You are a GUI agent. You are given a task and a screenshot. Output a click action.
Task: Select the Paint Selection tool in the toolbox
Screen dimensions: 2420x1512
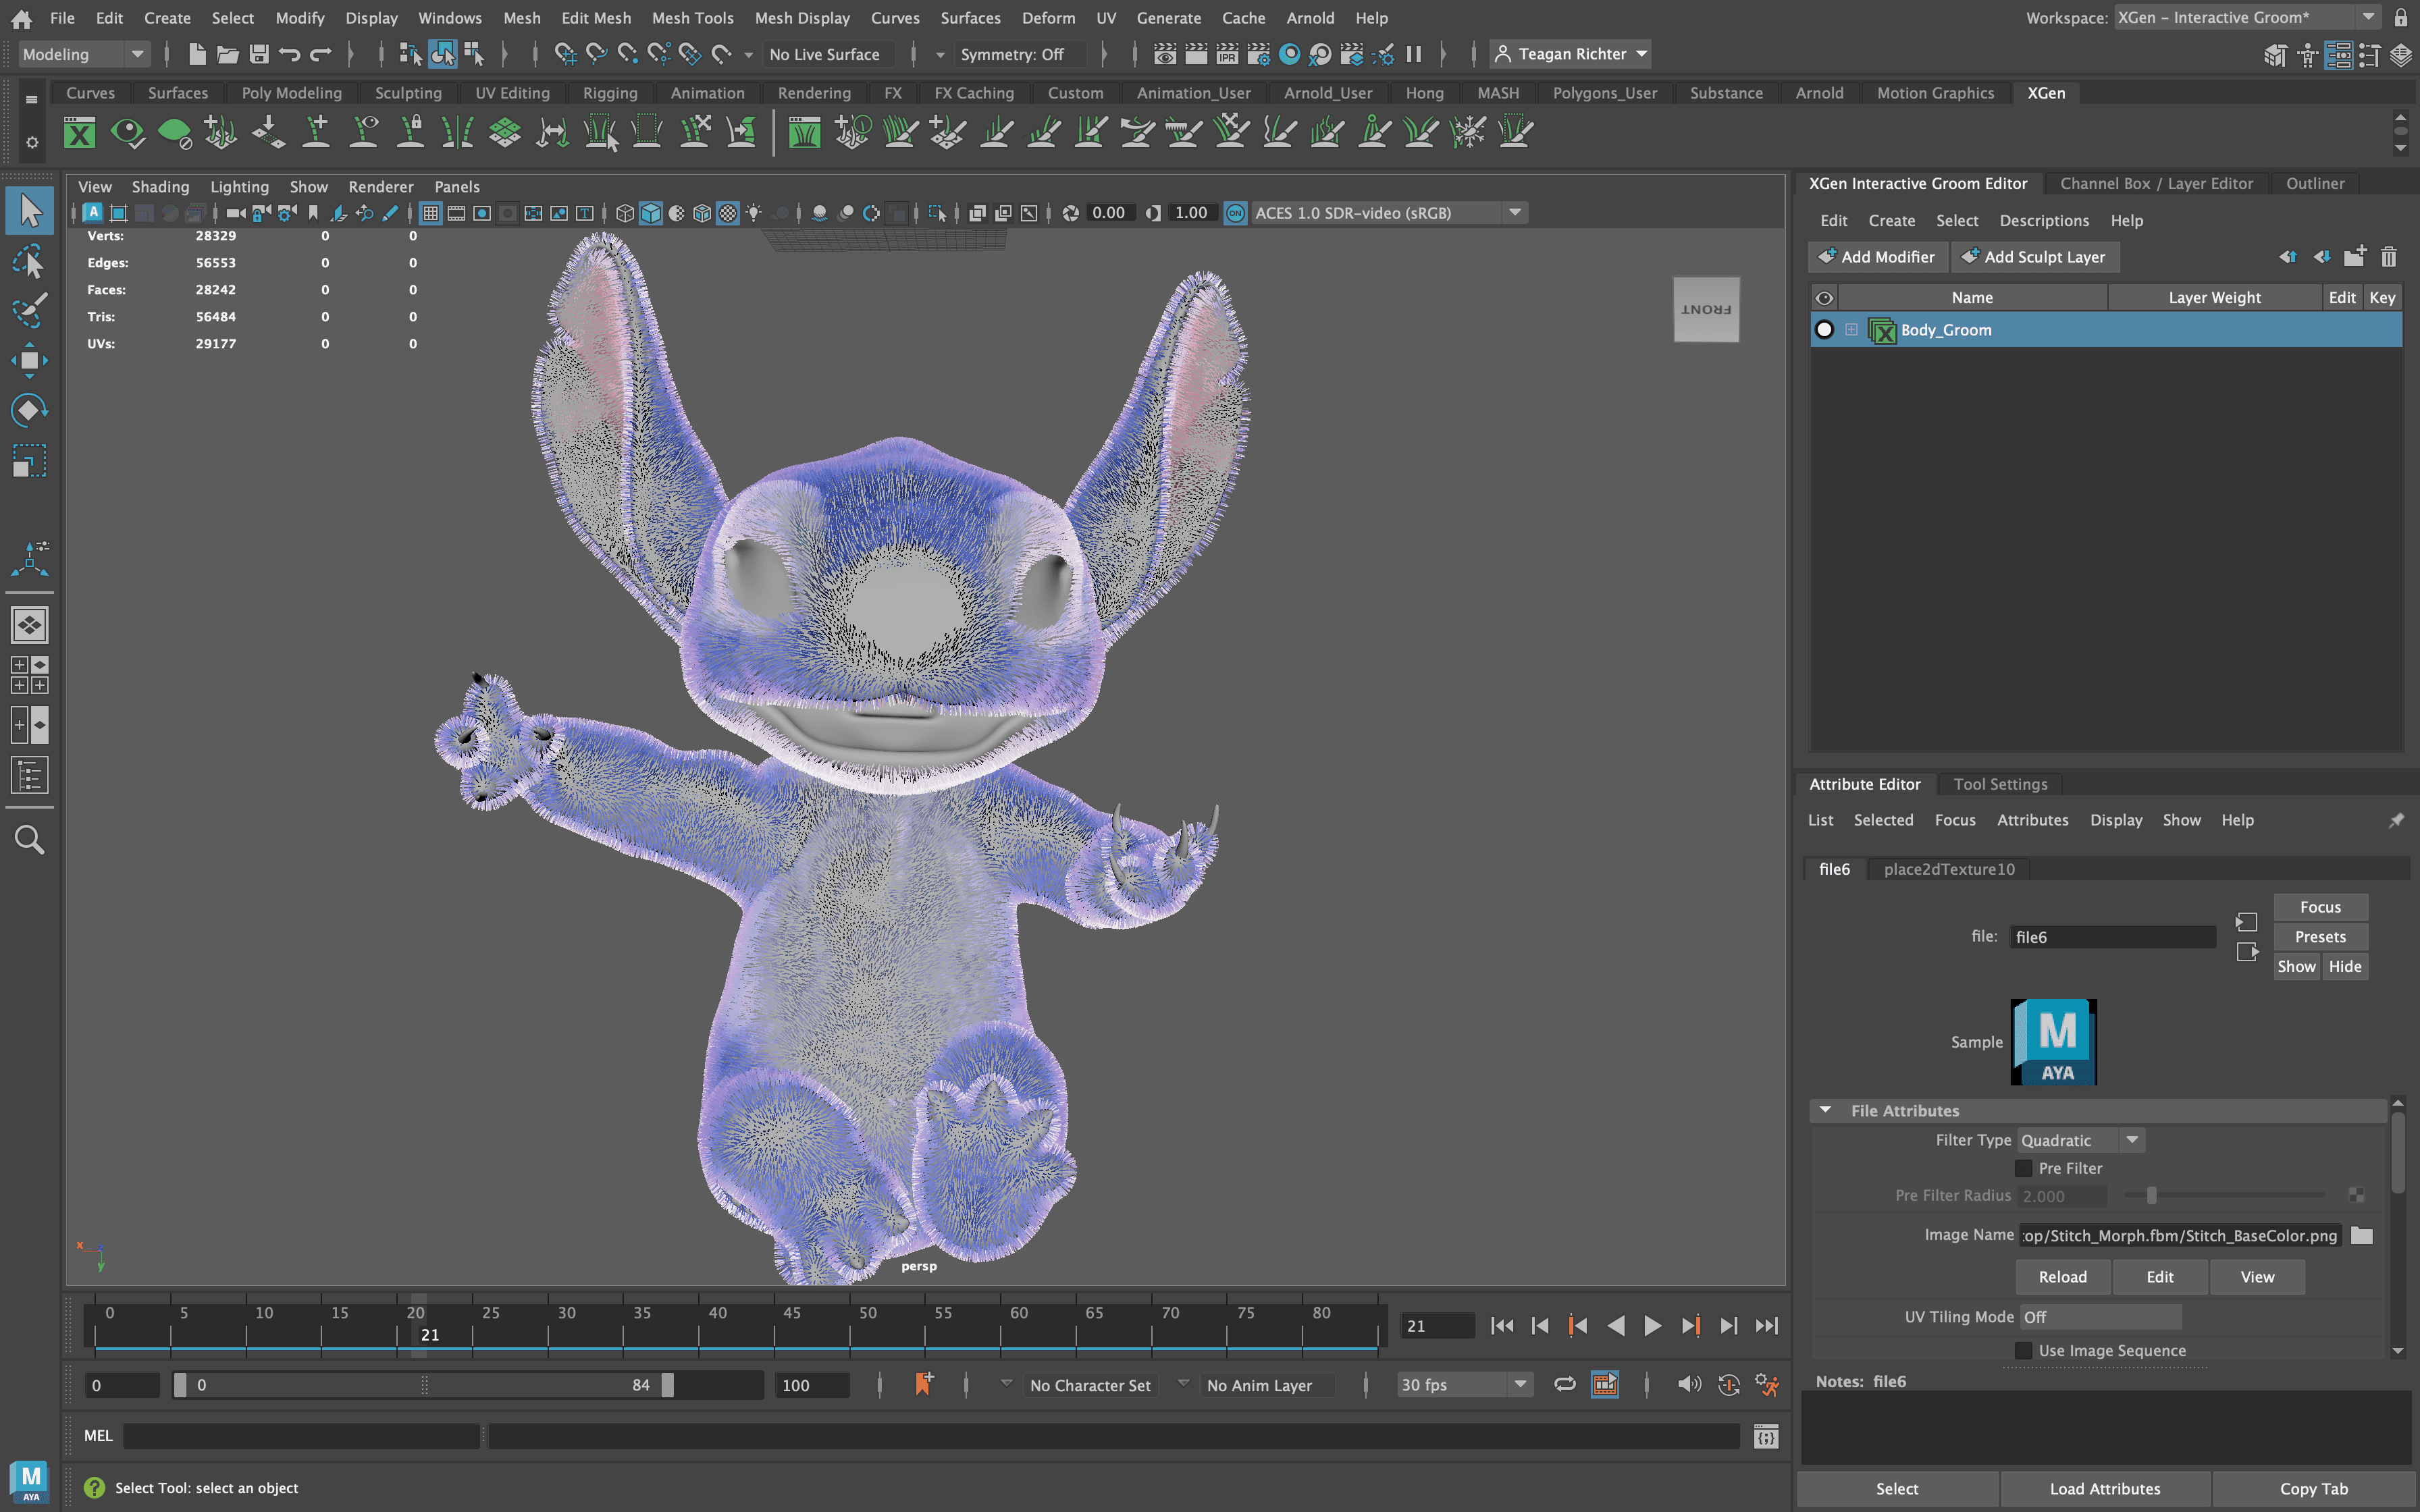point(29,309)
